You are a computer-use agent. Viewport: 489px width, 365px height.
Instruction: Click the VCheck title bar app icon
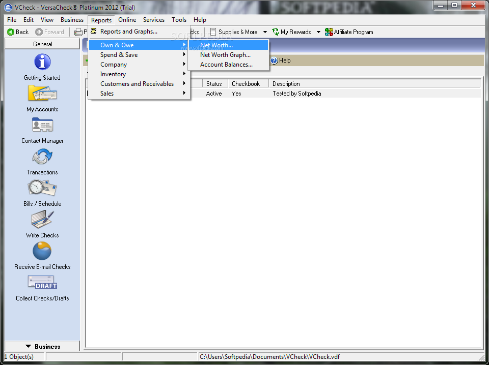[x=9, y=8]
